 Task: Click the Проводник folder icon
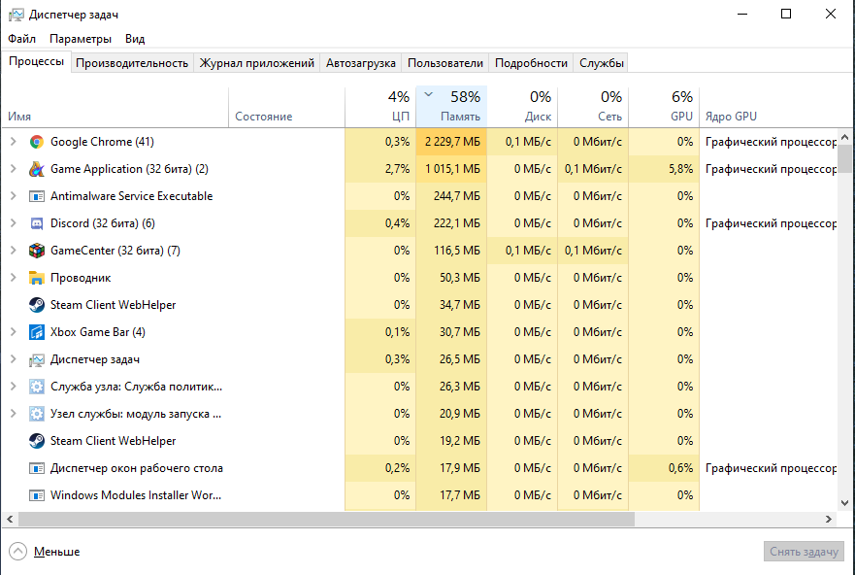coord(37,278)
